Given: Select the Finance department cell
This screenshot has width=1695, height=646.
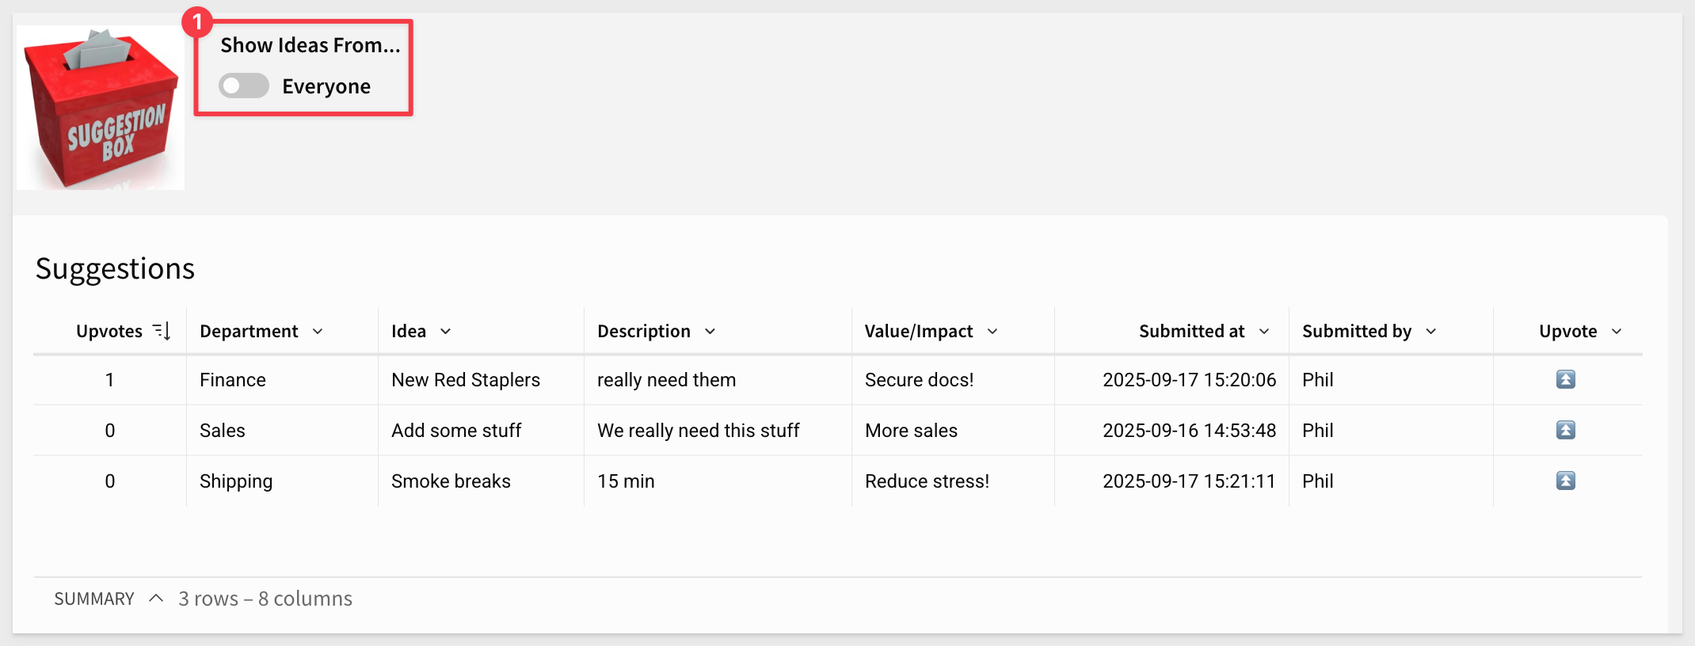Looking at the screenshot, I should coord(233,380).
